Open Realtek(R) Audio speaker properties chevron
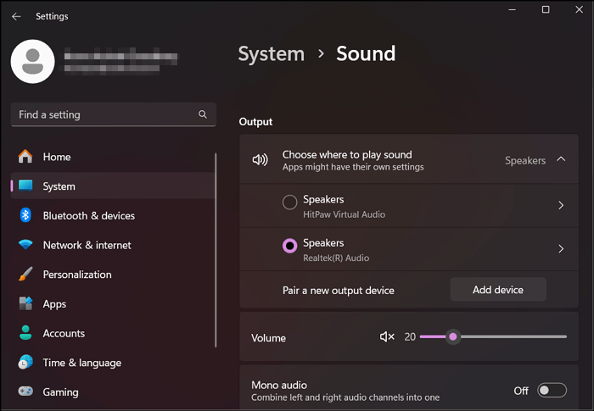 point(561,249)
